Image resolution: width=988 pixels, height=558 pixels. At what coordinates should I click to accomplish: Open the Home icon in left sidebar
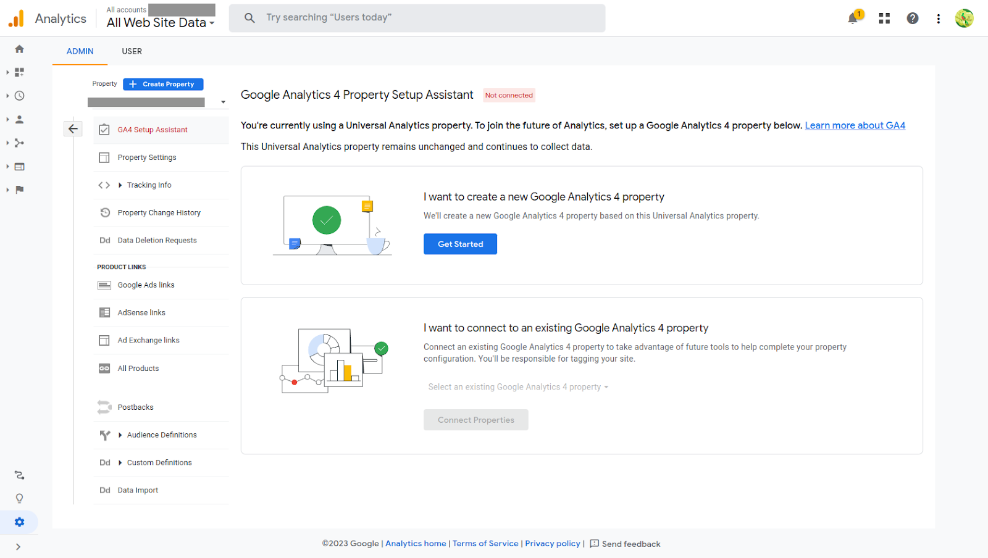(19, 49)
